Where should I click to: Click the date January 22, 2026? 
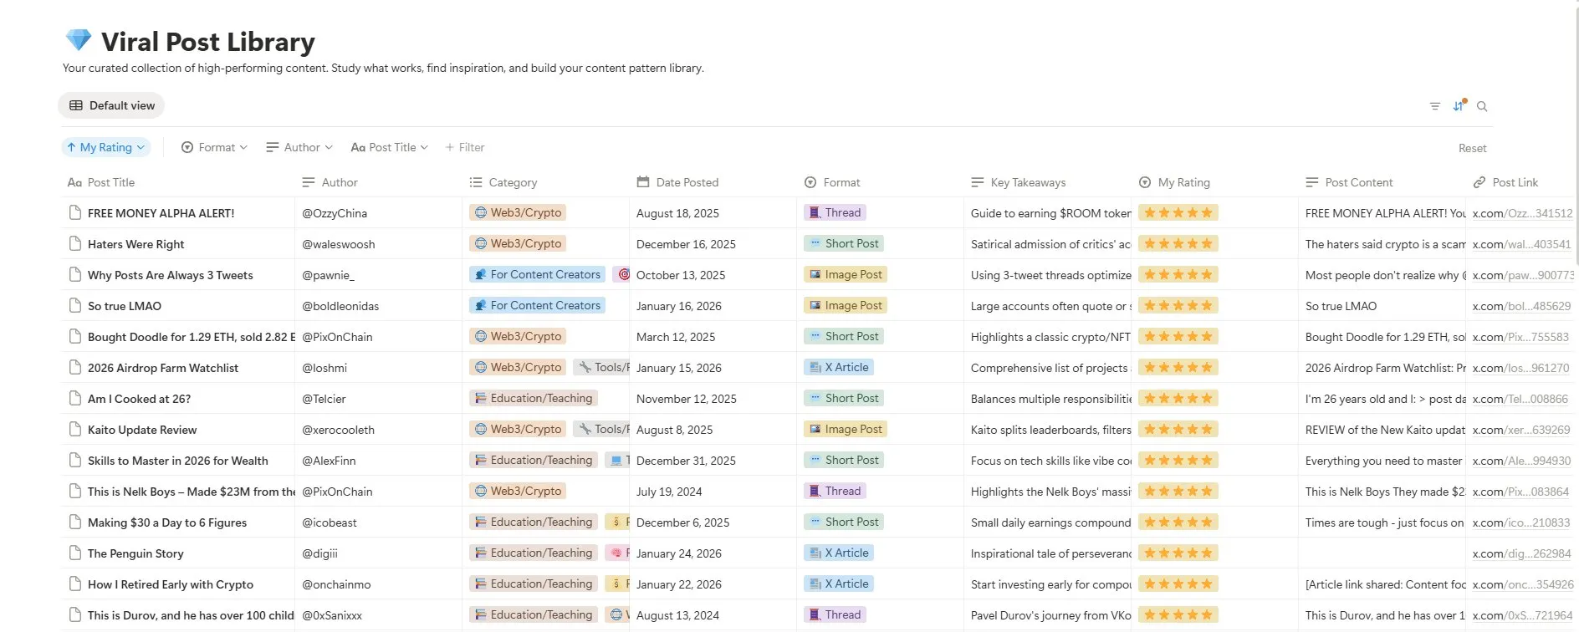coord(679,584)
